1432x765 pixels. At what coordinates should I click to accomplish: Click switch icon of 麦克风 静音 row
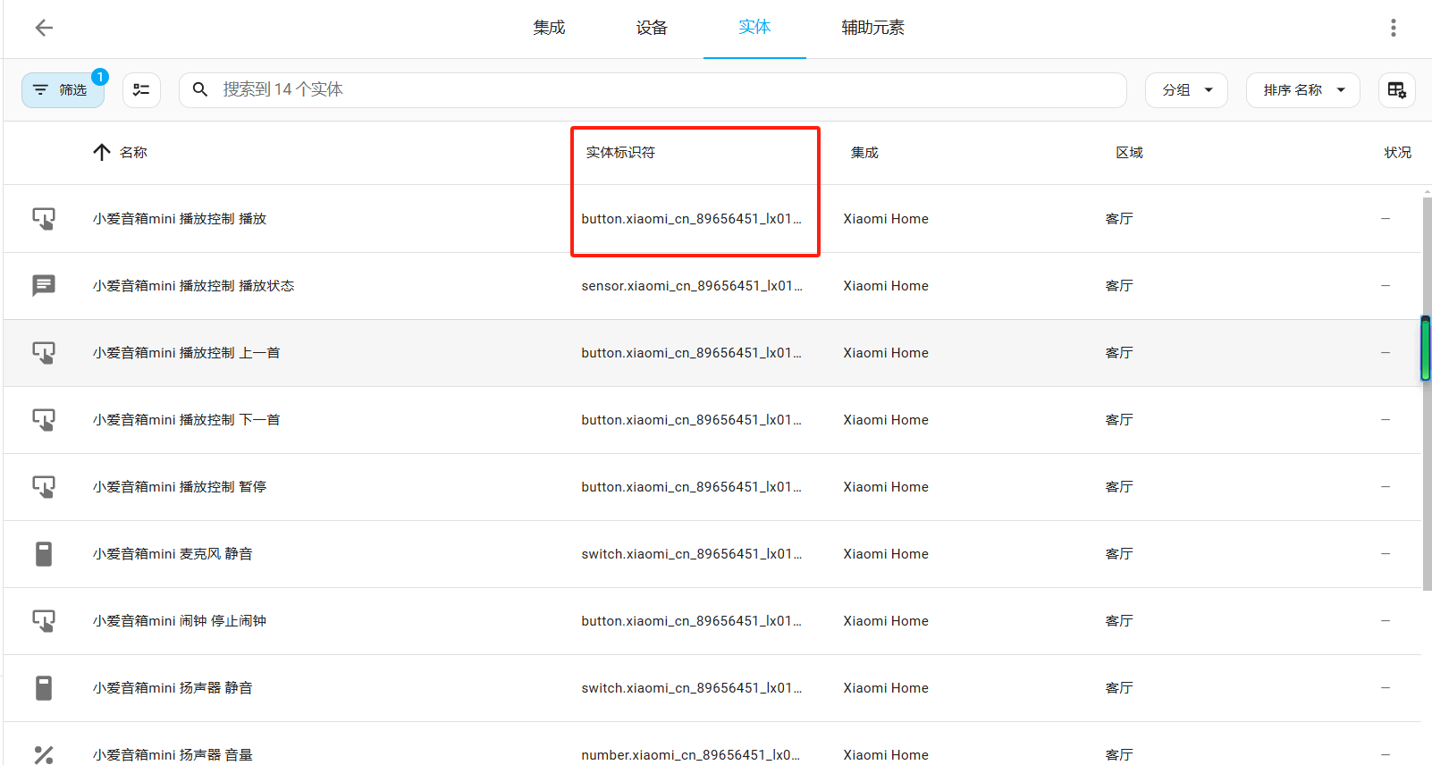point(44,554)
